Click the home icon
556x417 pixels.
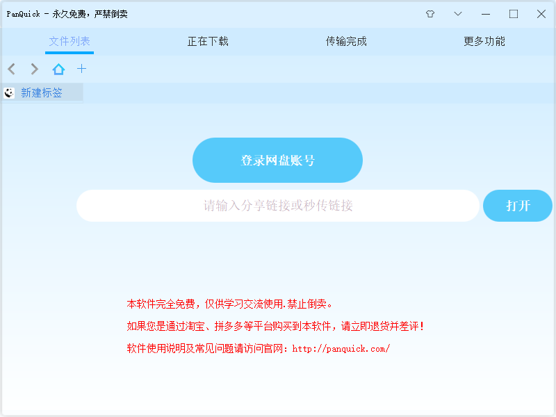tap(58, 69)
